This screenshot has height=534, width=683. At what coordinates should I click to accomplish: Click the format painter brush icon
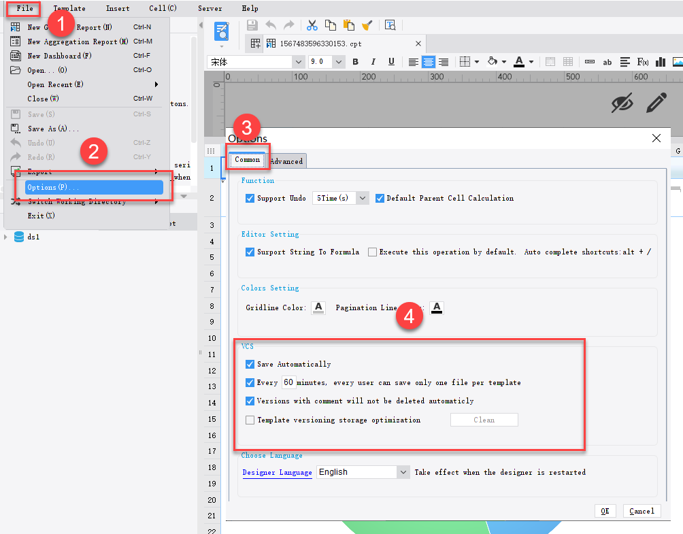coord(367,25)
